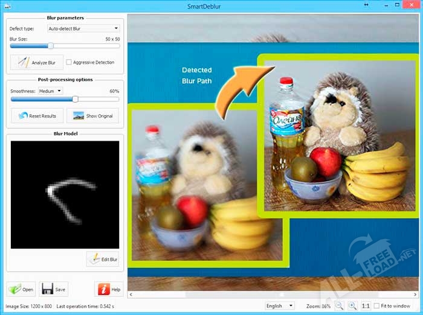Click the Smoothness percentage slider handle
The height and width of the screenshot is (315, 423).
pyautogui.click(x=76, y=99)
